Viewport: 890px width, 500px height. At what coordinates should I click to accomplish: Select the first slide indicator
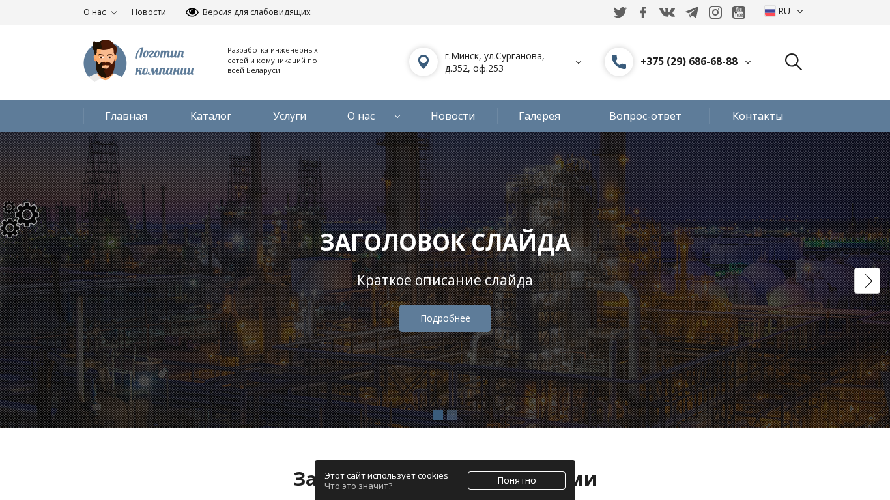coord(438,415)
